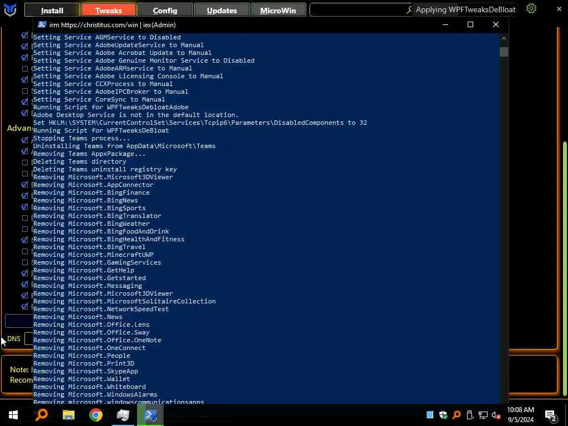Click the PowerShell icon in console title bar
The image size is (568, 426).
tap(42, 24)
